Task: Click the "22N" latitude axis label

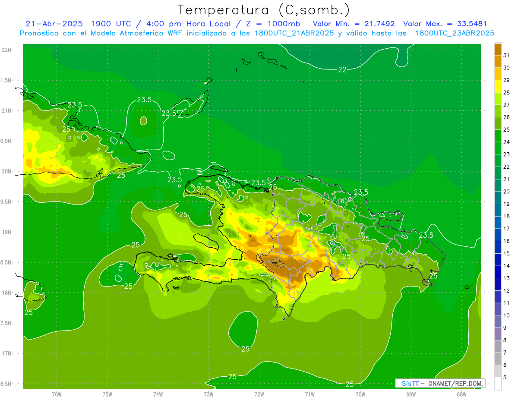Action: [7, 50]
